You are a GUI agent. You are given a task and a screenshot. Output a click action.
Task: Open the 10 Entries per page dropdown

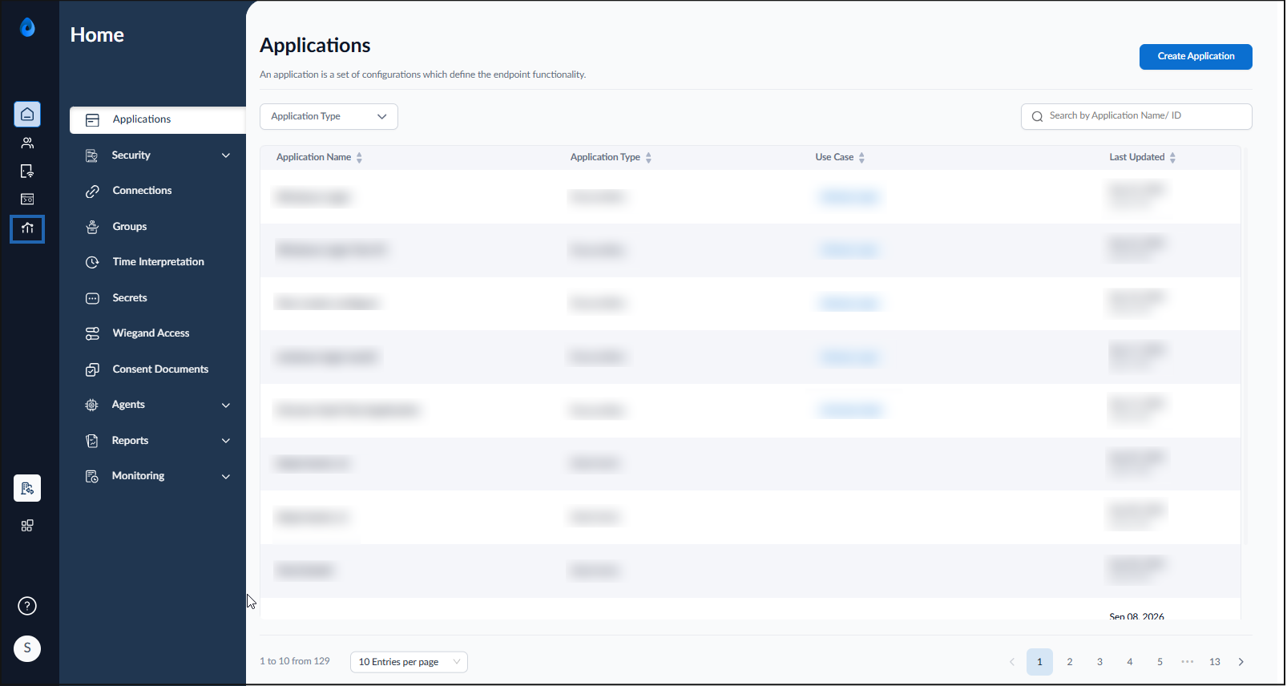click(x=409, y=662)
